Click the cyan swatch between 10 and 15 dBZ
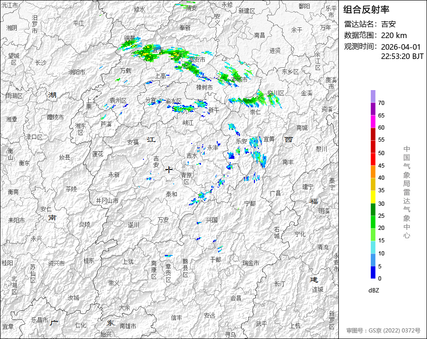The image size is (427, 339). 373,247
